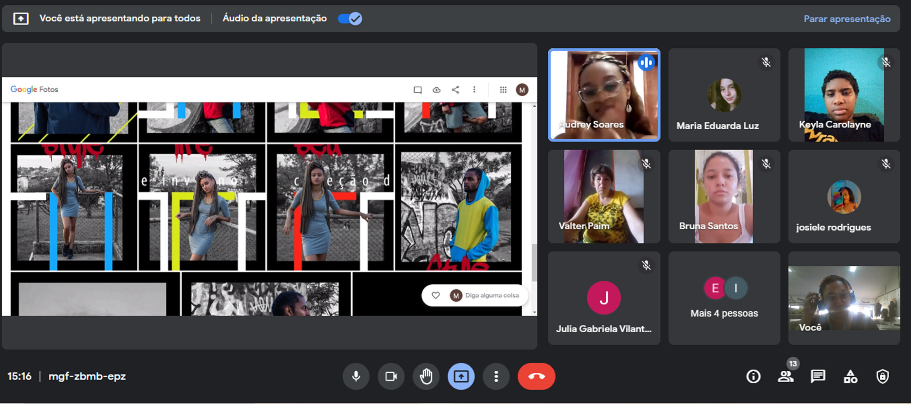Click the heart like icon on album
911x404 pixels.
[436, 295]
